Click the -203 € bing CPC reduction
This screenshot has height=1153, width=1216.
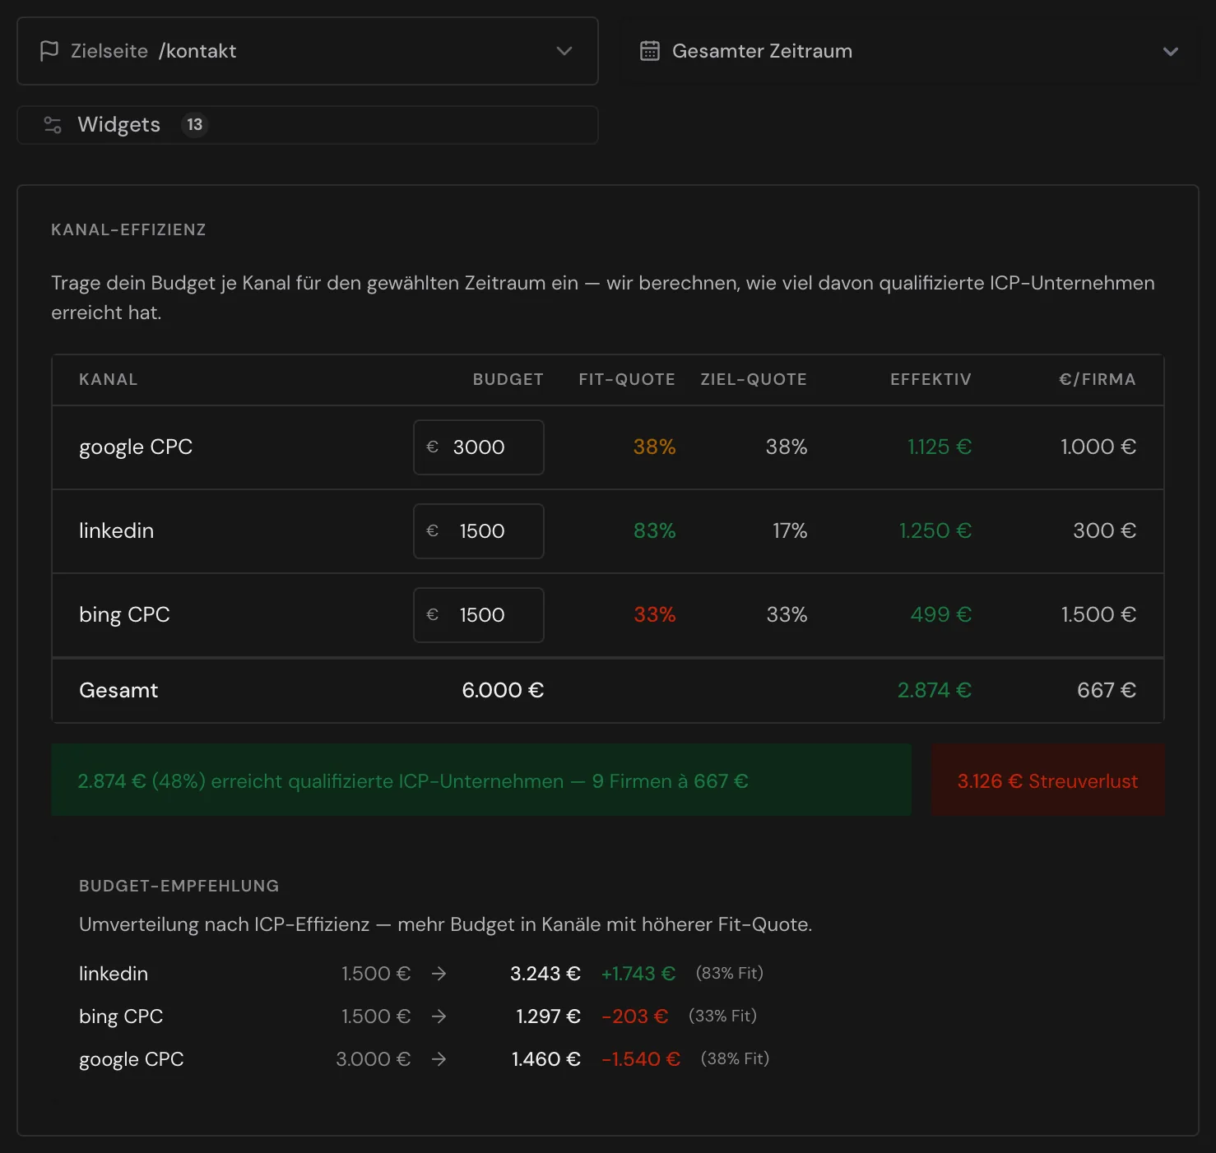coord(635,1016)
